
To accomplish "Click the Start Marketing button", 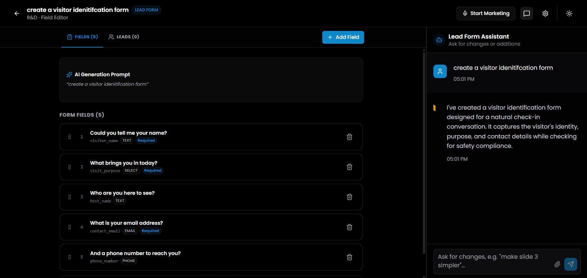I will point(486,13).
